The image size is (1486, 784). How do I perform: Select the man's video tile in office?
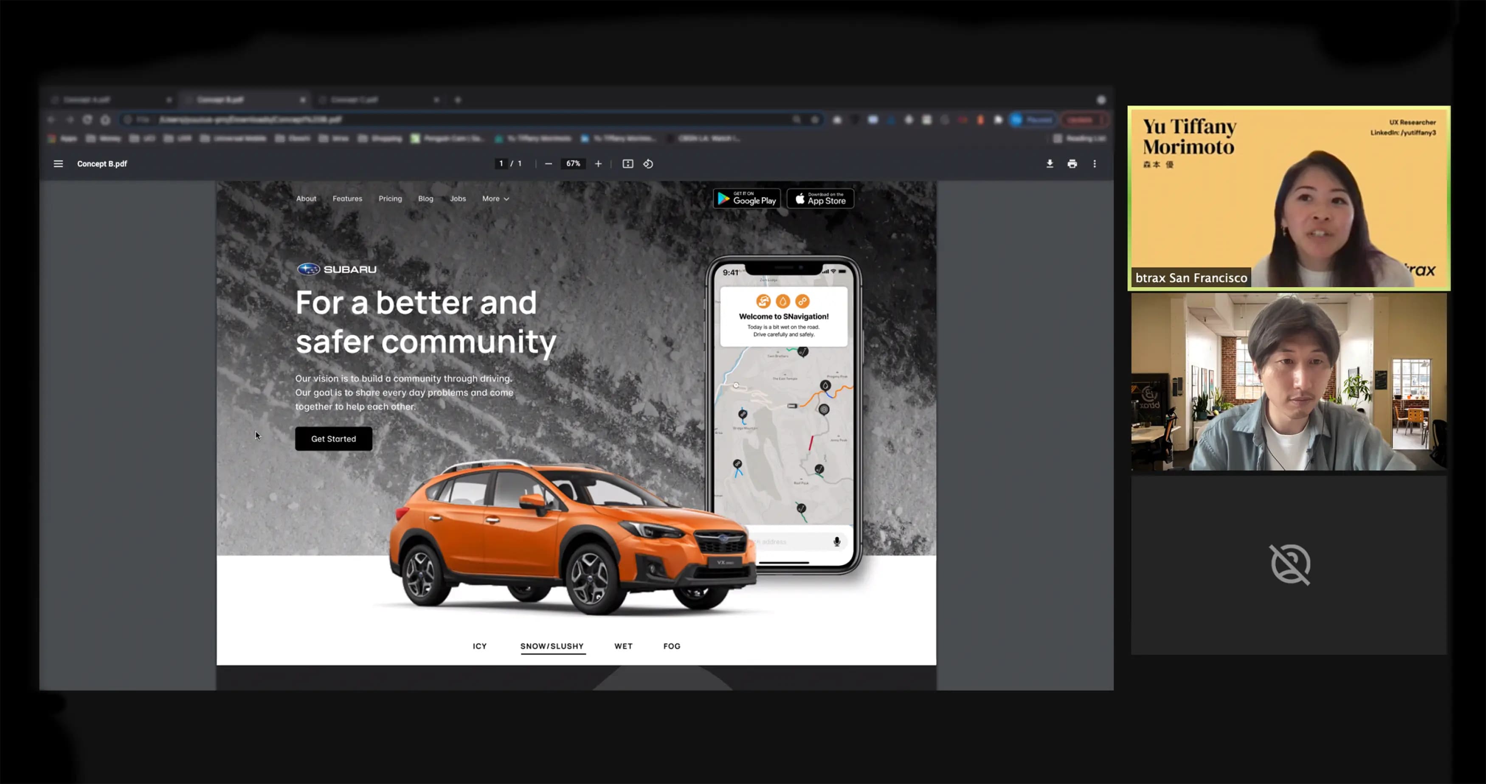pos(1289,382)
